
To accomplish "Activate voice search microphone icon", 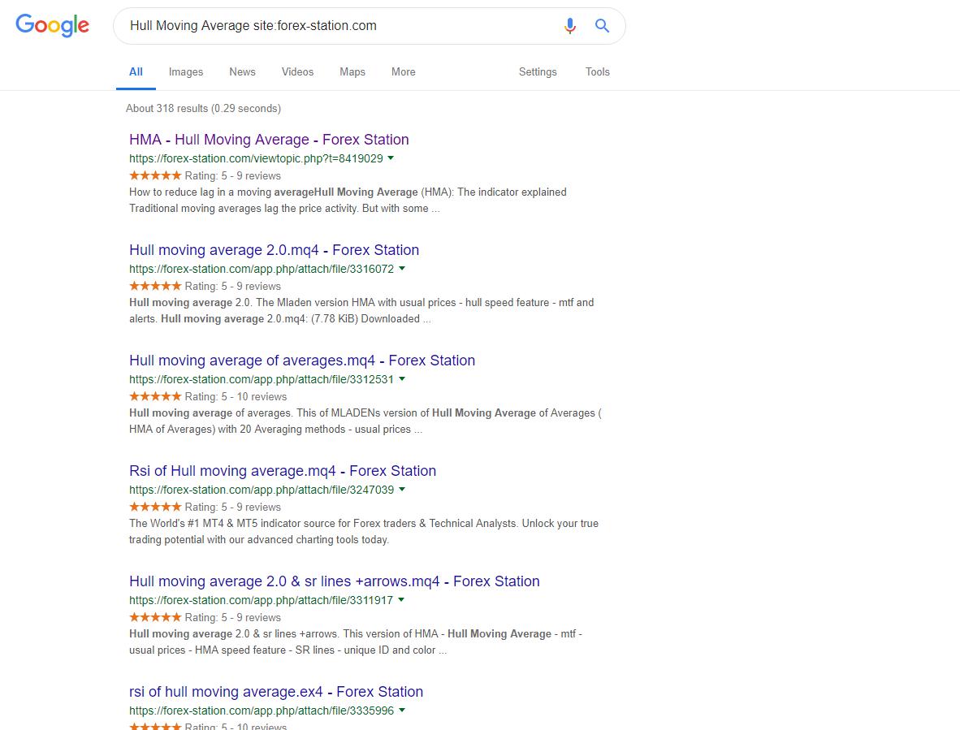I will 570,26.
